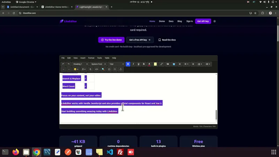
Task: Open the Tools menu in editor
Action: pyautogui.click(x=99, y=58)
